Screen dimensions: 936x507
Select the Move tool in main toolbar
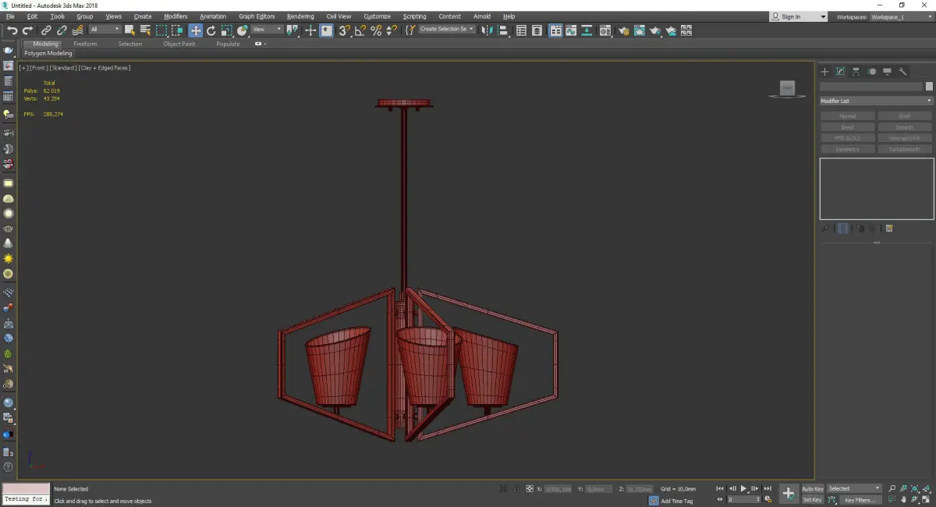click(x=195, y=30)
